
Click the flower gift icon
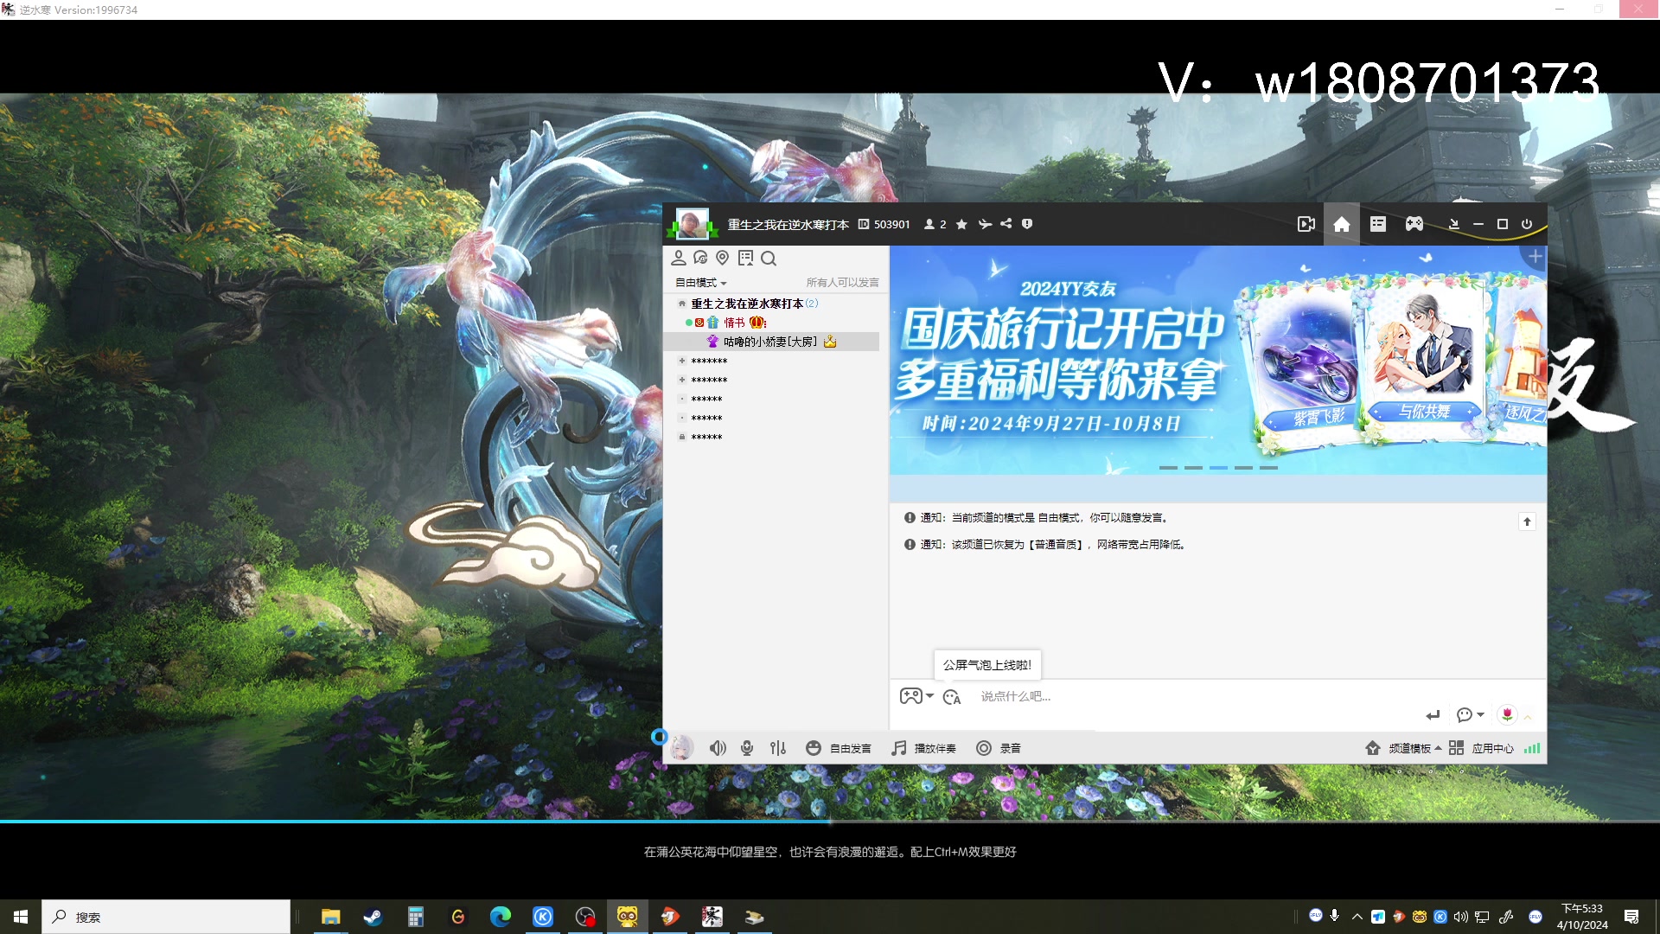click(x=1507, y=714)
